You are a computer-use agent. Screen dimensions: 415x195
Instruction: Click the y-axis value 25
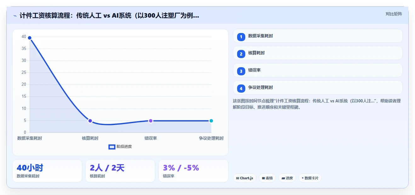pos(24,73)
